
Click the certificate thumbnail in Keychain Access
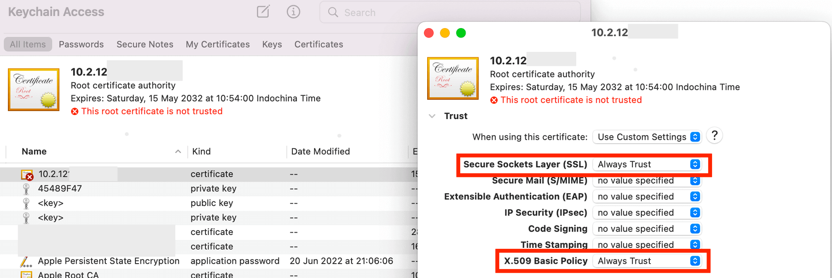pos(34,89)
